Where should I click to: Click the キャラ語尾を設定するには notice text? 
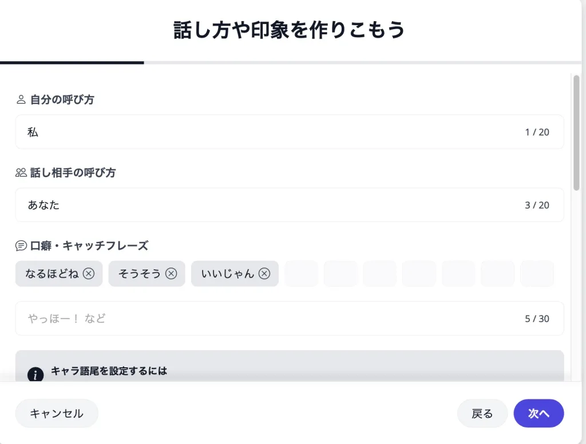point(109,371)
